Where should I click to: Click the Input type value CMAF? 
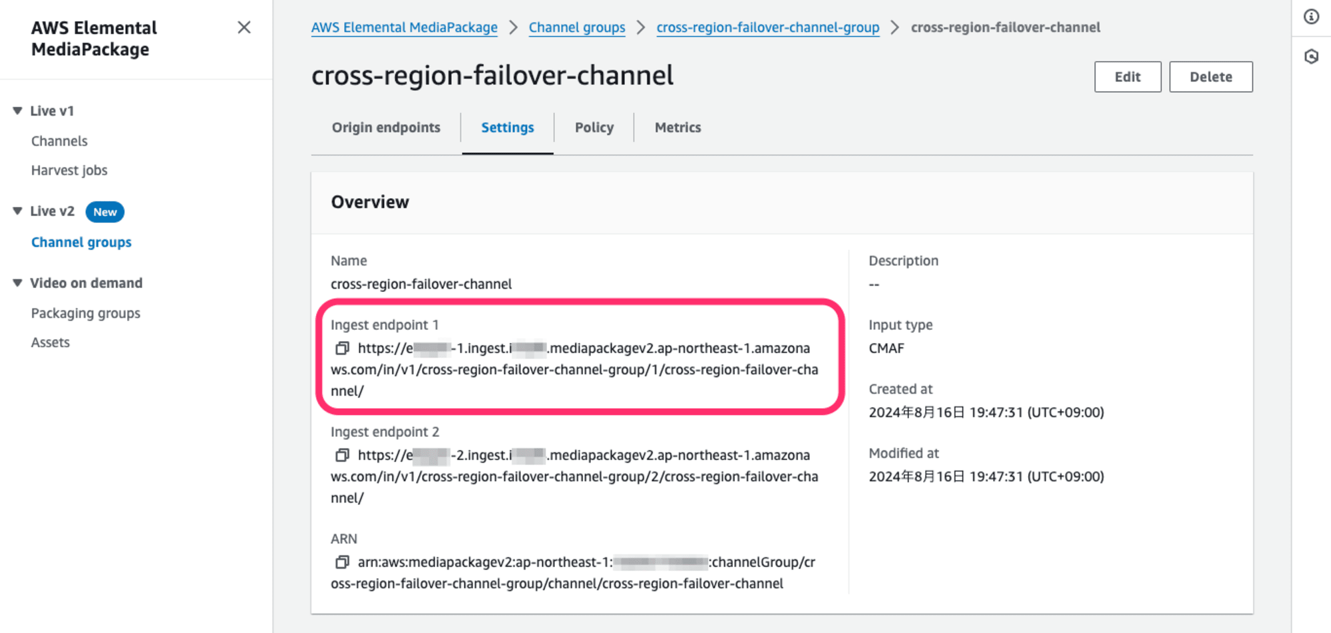coord(886,348)
